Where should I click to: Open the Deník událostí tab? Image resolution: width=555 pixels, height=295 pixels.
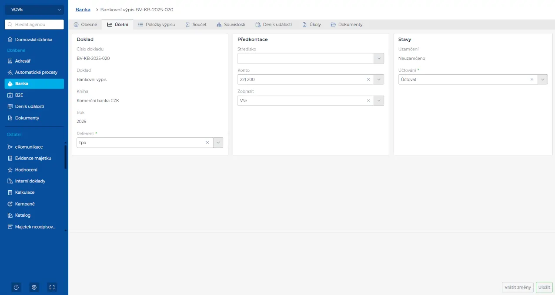(274, 25)
